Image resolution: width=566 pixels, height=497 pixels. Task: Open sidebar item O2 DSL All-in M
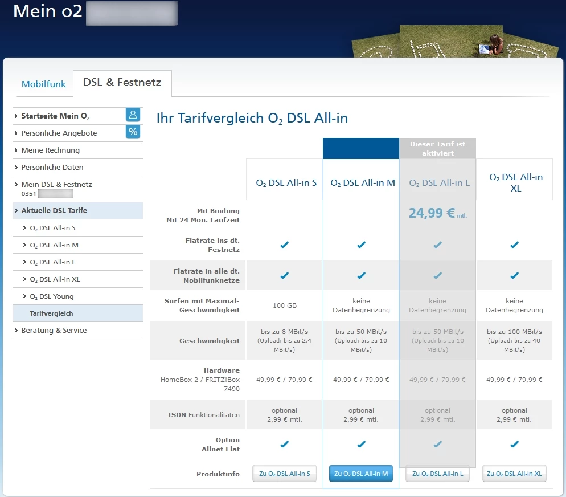click(54, 245)
